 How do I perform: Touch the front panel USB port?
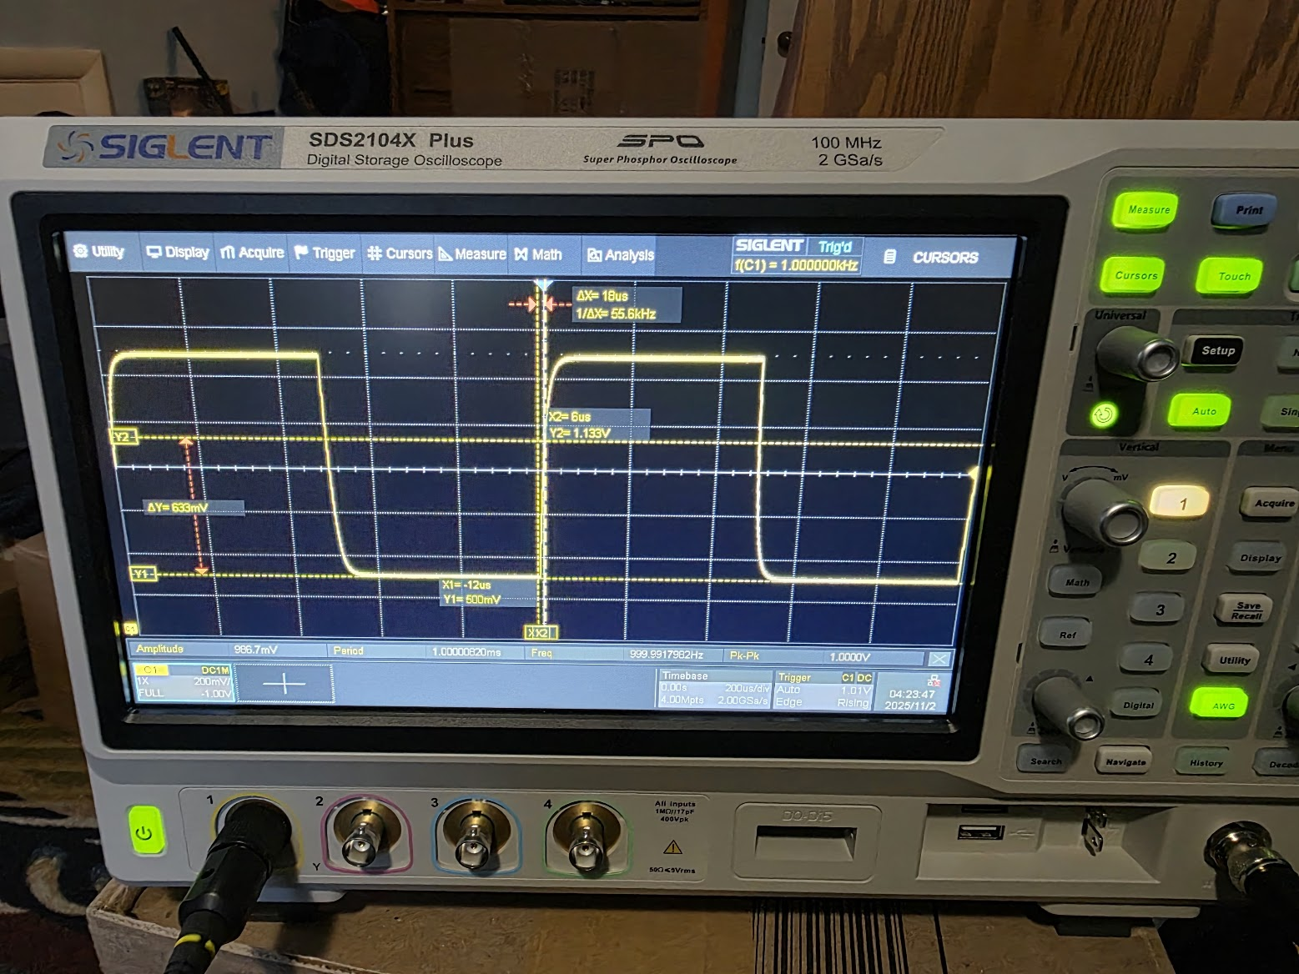click(979, 831)
